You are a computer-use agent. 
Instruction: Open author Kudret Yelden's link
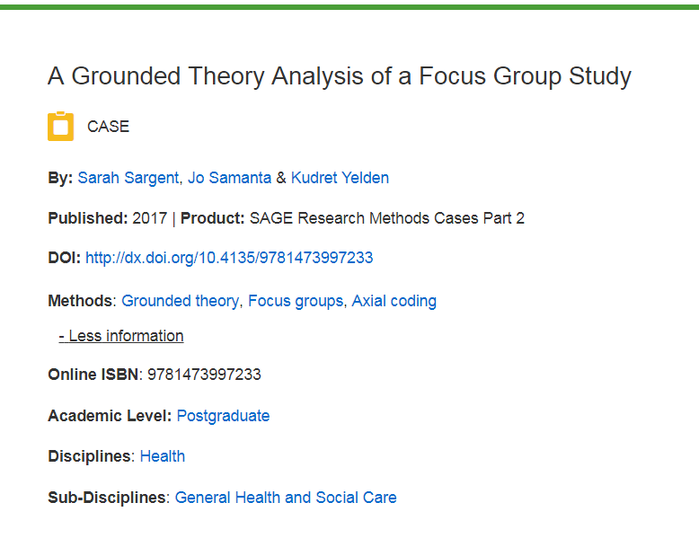click(340, 178)
